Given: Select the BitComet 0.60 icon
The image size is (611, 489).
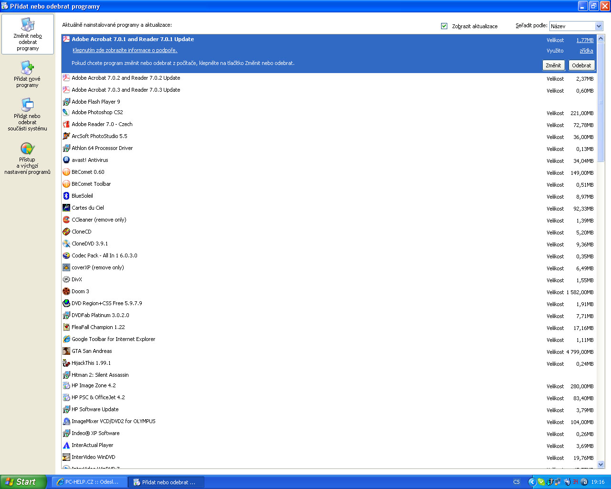Looking at the screenshot, I should point(66,172).
